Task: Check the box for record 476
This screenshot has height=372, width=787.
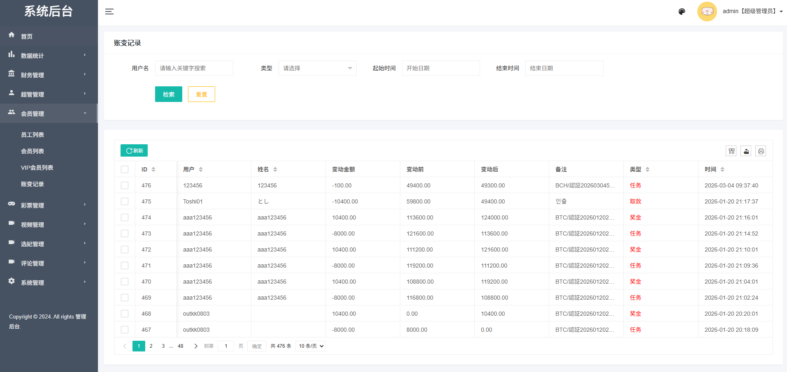Action: coord(125,185)
